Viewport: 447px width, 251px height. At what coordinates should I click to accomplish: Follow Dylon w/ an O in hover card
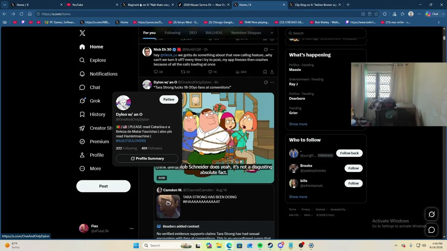pyautogui.click(x=169, y=99)
